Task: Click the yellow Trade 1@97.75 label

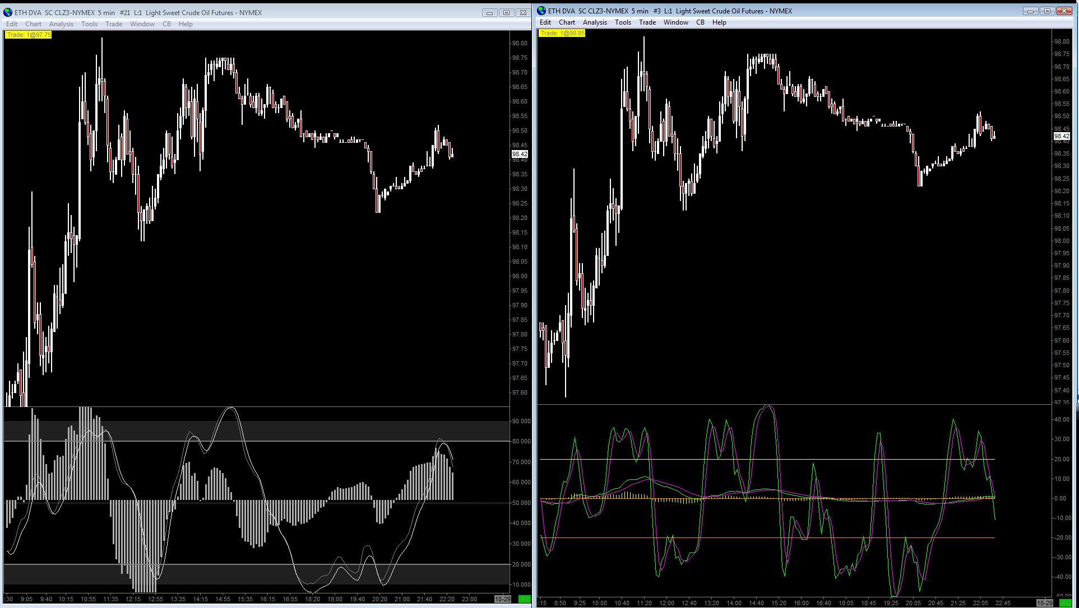Action: 29,35
